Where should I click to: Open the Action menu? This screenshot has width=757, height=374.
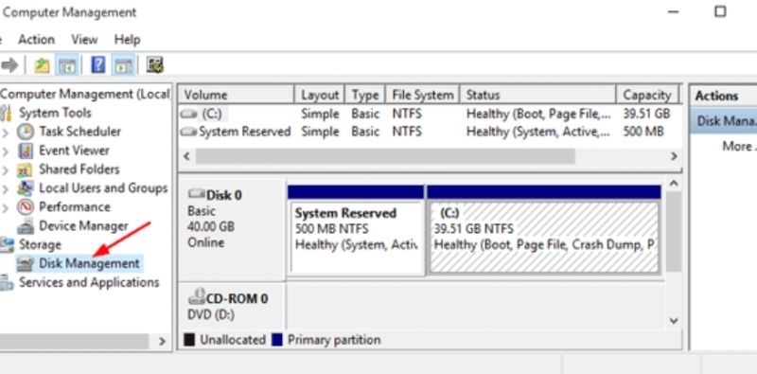coord(36,39)
